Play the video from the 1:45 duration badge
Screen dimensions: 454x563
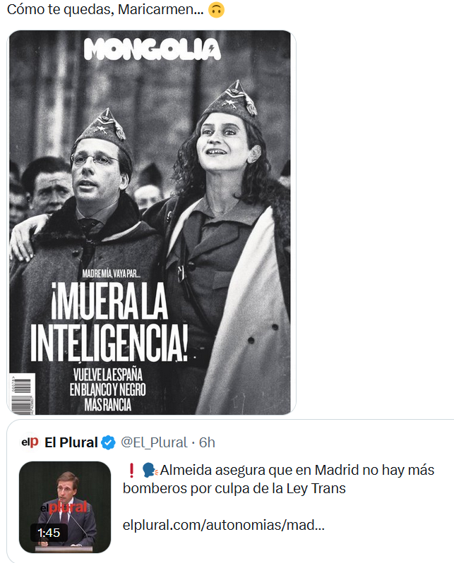coord(49,533)
